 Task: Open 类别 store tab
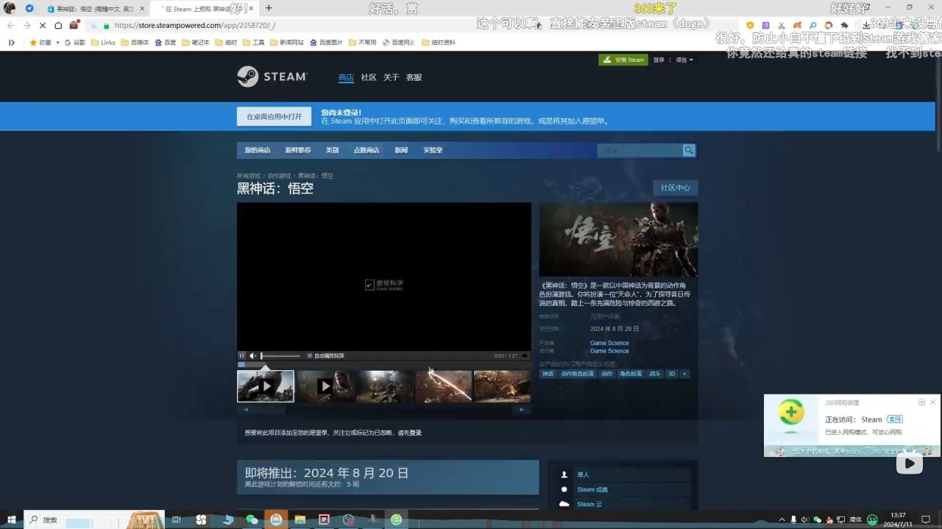tap(333, 150)
